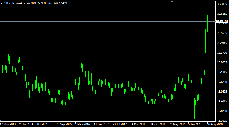Viewport: 229px width, 127px height.
Task: Click the 5 Jan 2020 date label
Action: (195, 124)
